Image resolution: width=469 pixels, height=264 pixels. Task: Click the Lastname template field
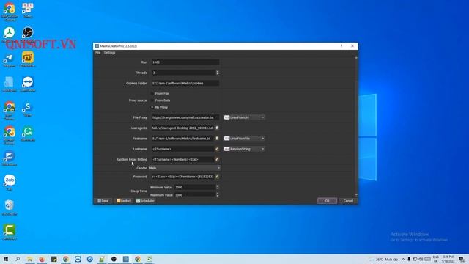tap(182, 149)
